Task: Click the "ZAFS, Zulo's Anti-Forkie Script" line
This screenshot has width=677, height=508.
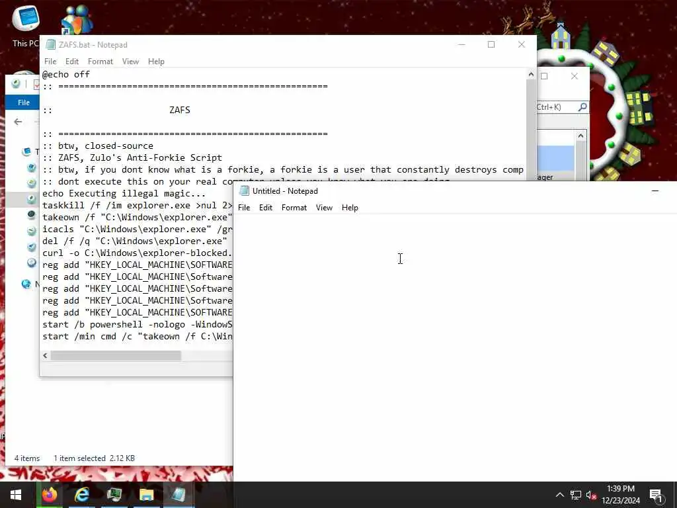Action: (132, 157)
